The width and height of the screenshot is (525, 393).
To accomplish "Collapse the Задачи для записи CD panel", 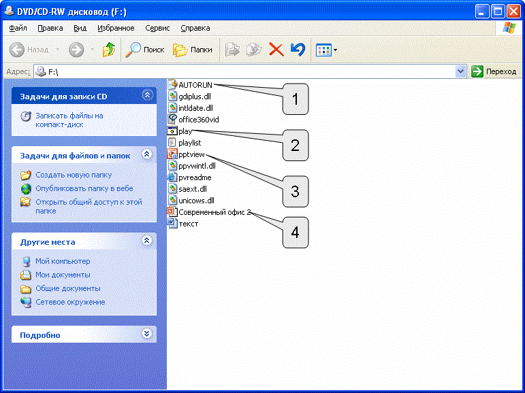I will [147, 95].
